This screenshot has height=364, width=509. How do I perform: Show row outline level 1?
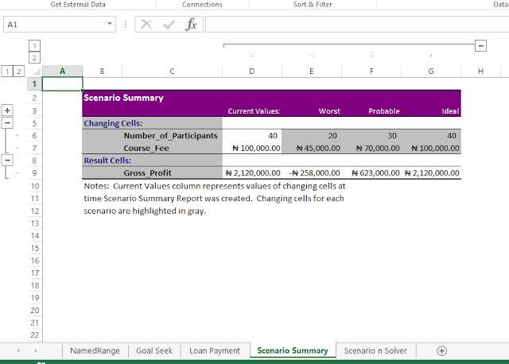coord(7,71)
